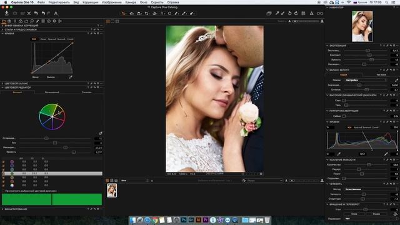
Task: Click the grid overlay icon in top toolbar
Action: pyautogui.click(x=303, y=14)
